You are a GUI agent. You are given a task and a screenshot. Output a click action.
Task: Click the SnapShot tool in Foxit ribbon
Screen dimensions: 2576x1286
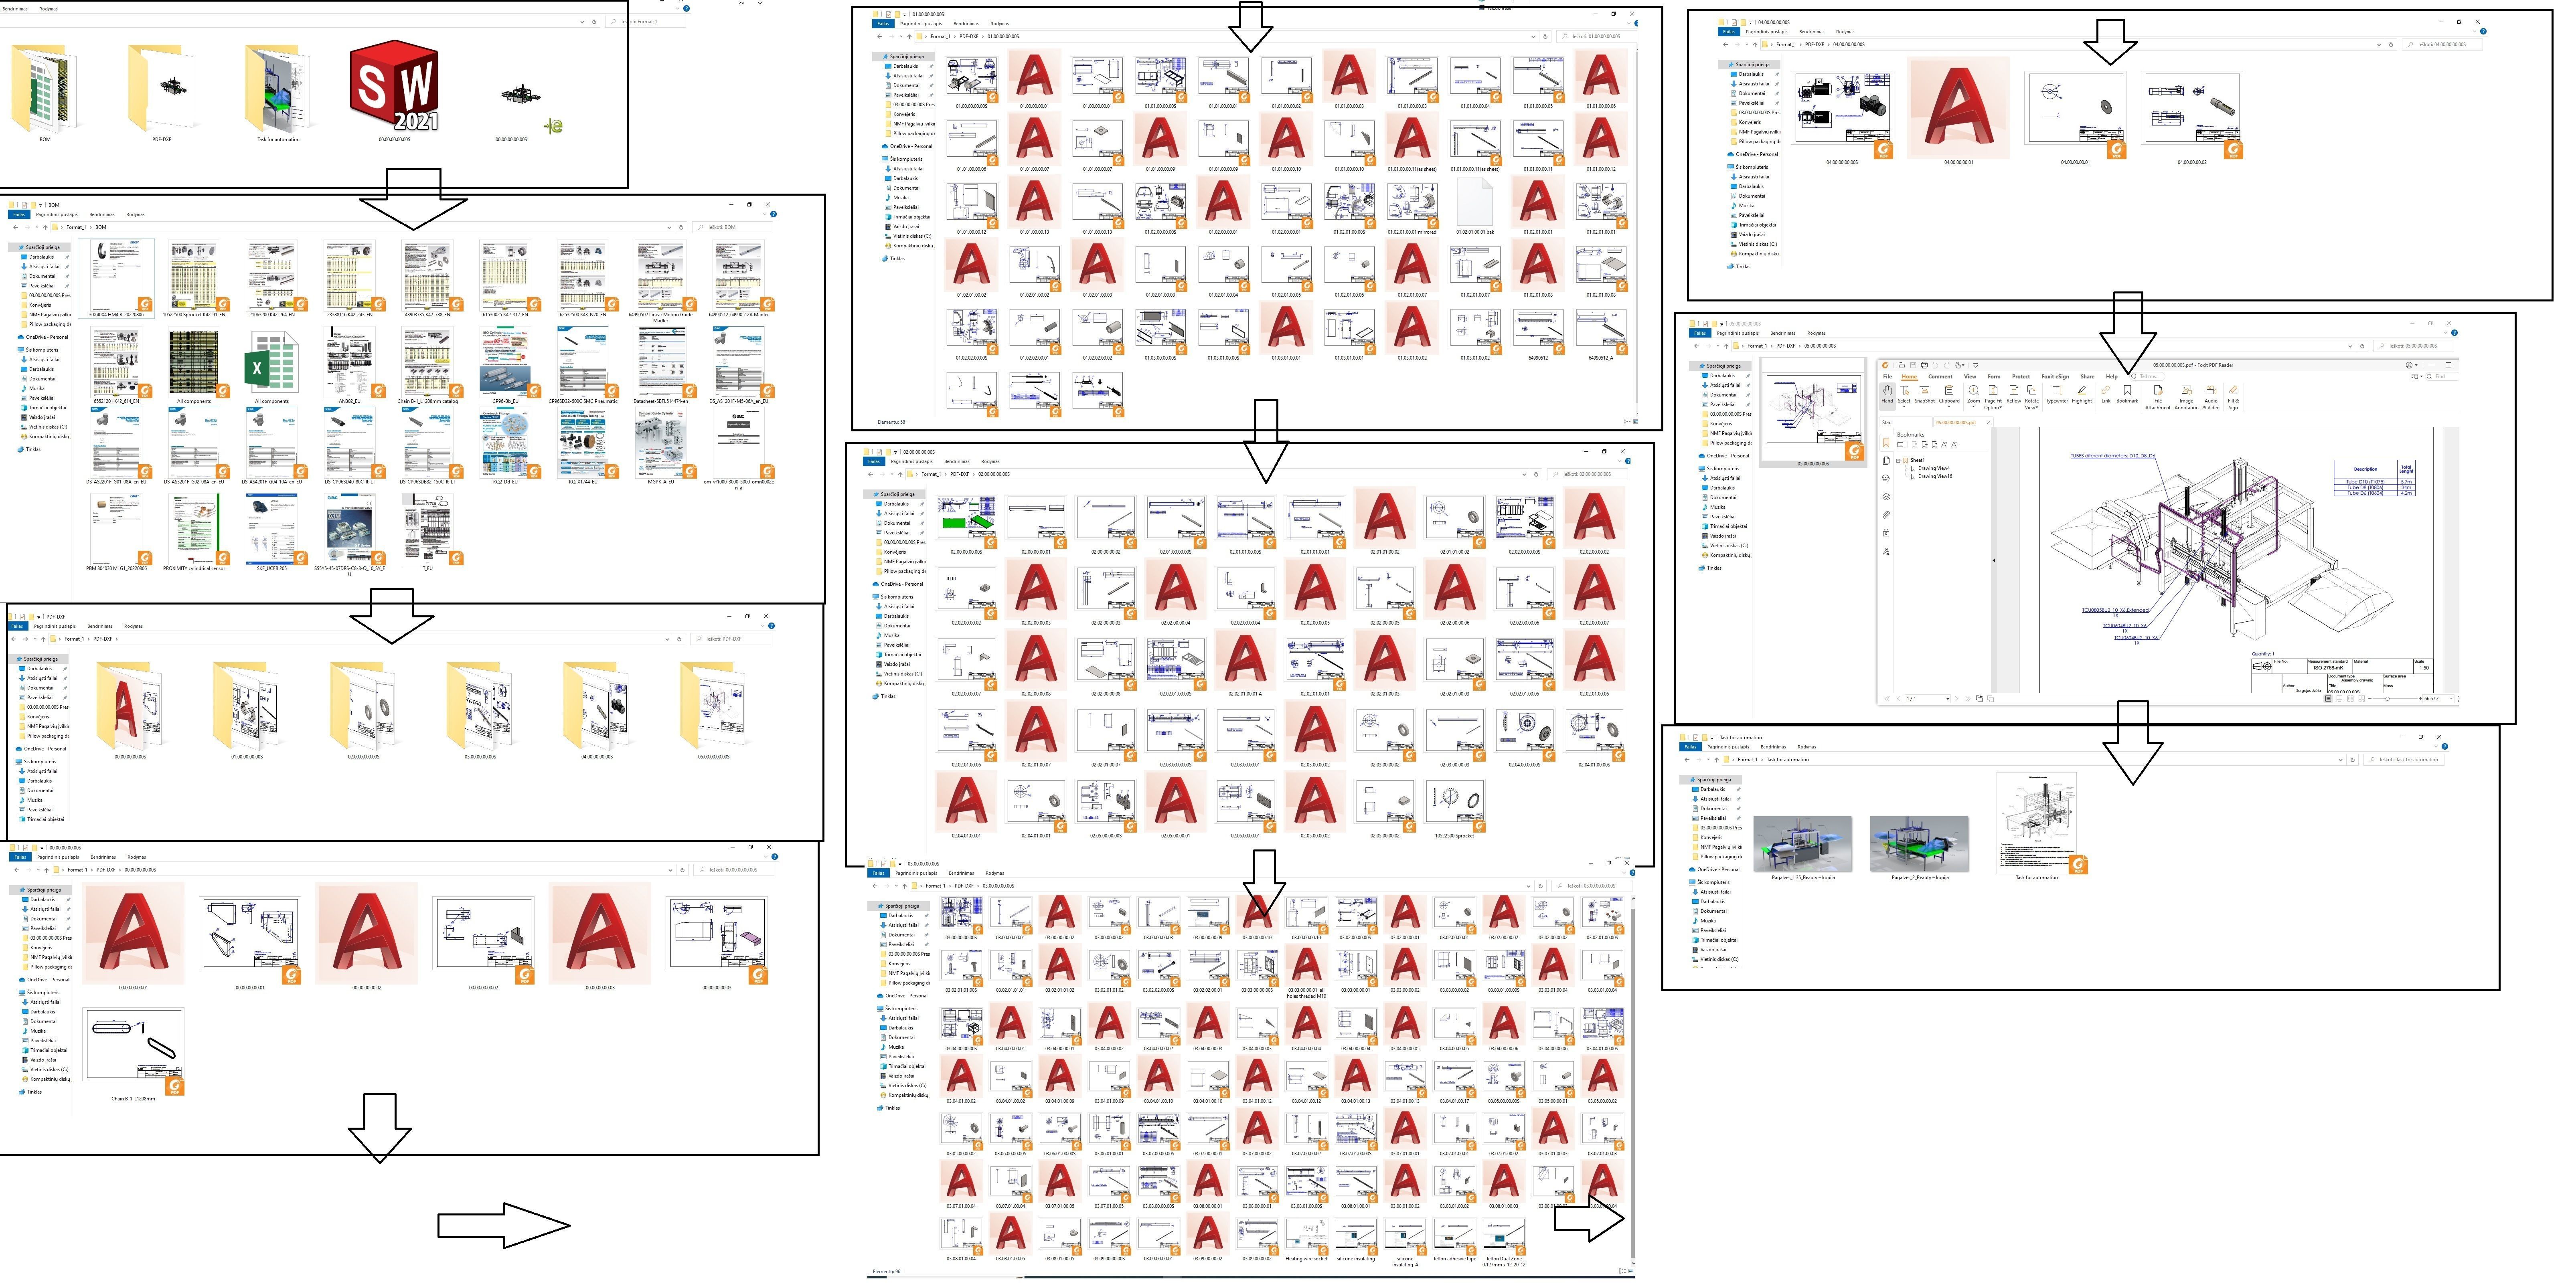point(1925,395)
